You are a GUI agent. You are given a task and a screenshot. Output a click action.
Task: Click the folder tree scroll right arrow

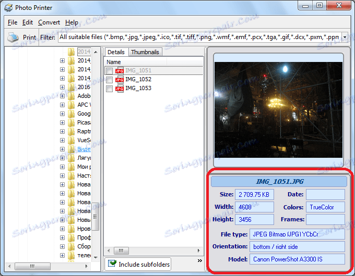(x=86, y=266)
